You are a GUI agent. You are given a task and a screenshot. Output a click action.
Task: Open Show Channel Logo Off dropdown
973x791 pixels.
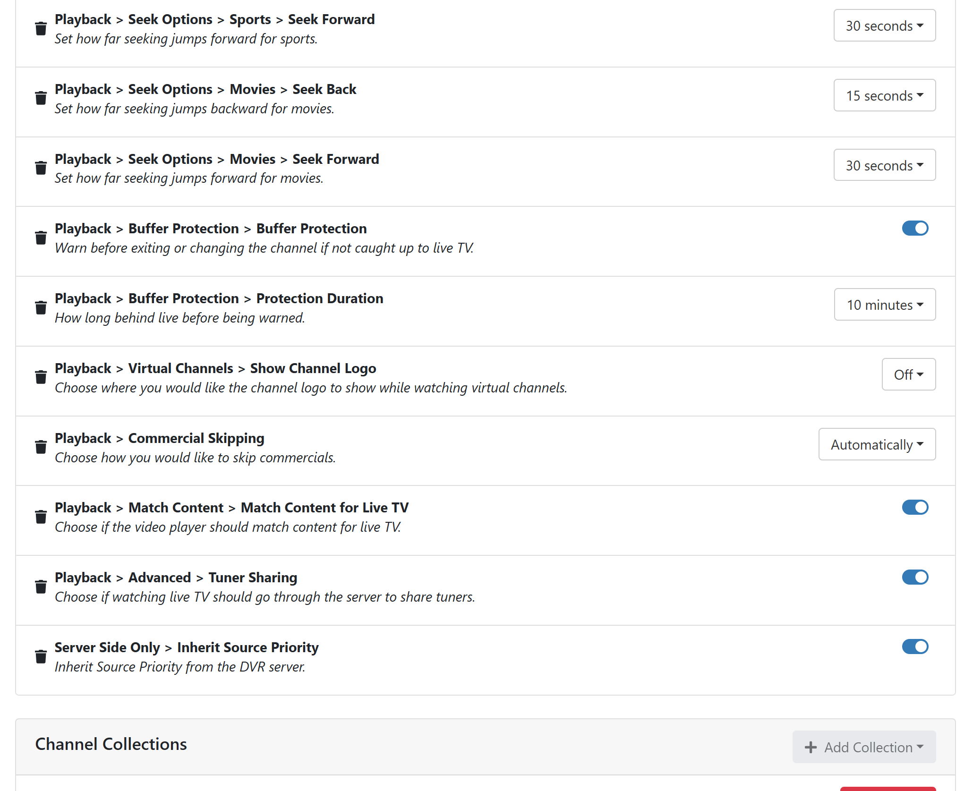908,374
